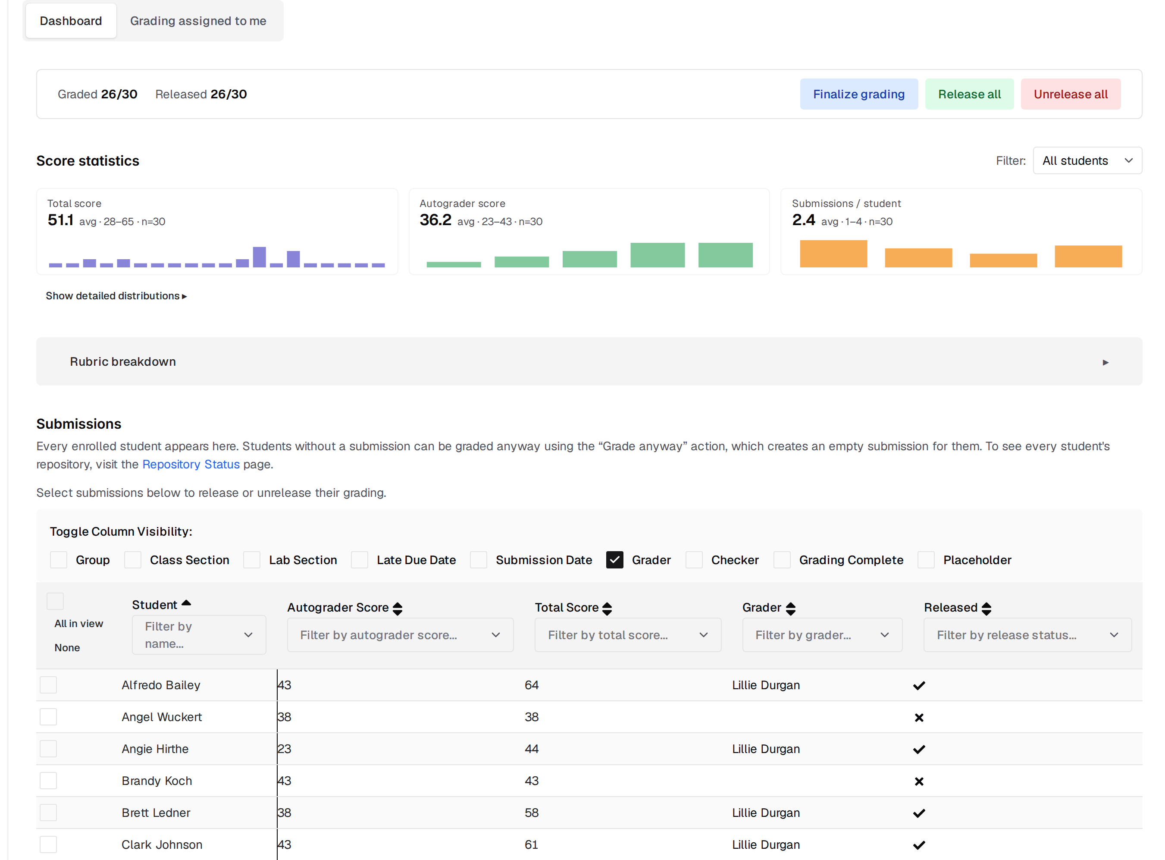The image size is (1165, 860).
Task: Show Late Due Date column
Action: tap(360, 560)
